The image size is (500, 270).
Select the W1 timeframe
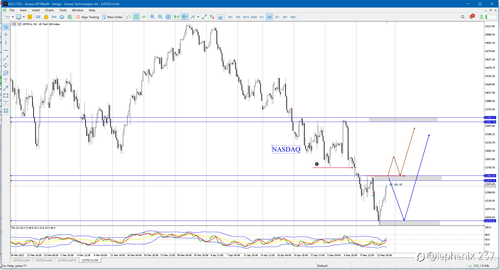pos(285,17)
